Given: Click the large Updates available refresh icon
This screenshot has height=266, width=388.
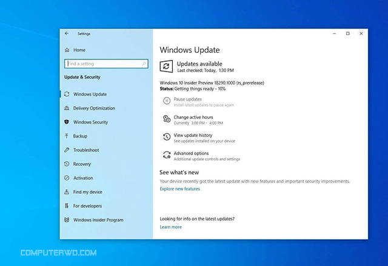Looking at the screenshot, I should (166, 66).
